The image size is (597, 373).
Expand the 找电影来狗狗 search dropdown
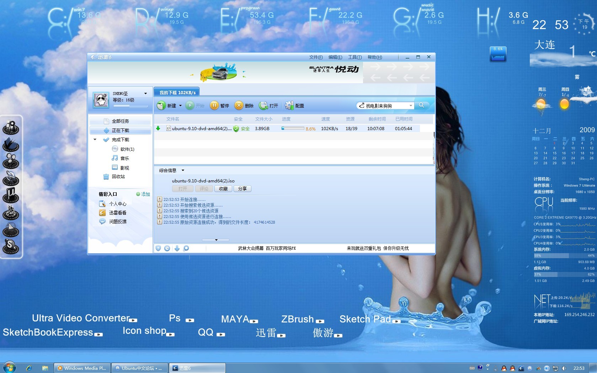[x=411, y=106]
